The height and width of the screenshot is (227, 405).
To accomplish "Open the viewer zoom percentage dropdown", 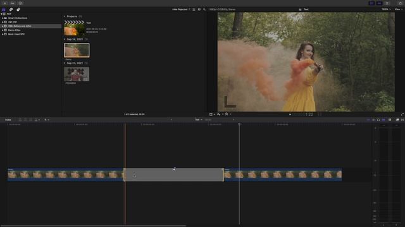I will (386, 9).
